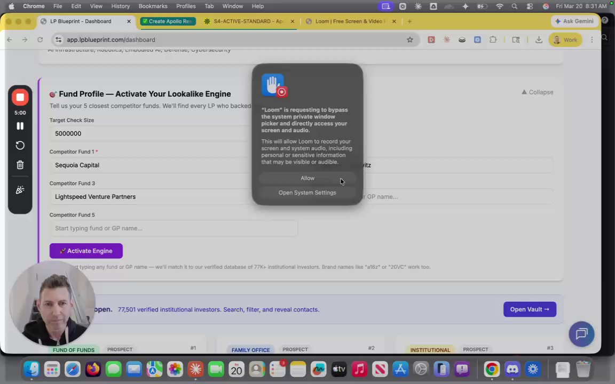The height and width of the screenshot is (384, 615).
Task: Open Chrome Extensions puzzle icon
Action: 493,39
